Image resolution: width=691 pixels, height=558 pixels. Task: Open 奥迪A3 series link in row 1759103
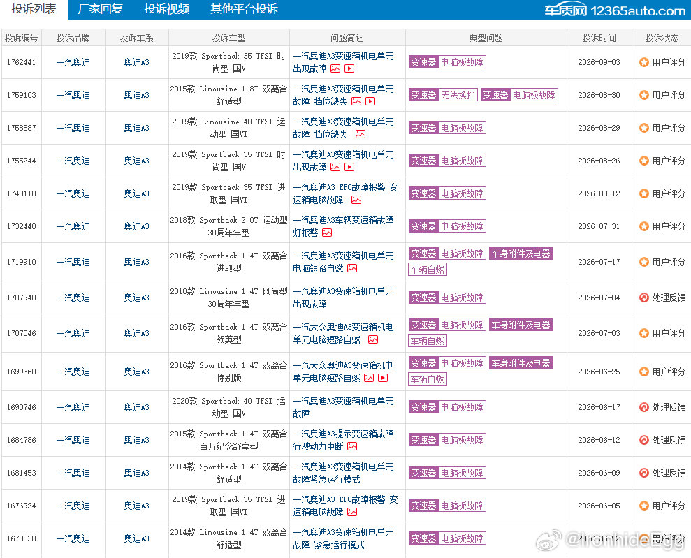pos(137,95)
